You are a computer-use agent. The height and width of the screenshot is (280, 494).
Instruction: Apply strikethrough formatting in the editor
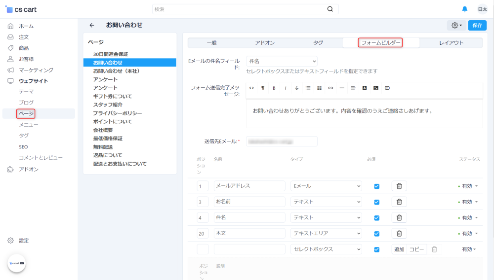[297, 88]
